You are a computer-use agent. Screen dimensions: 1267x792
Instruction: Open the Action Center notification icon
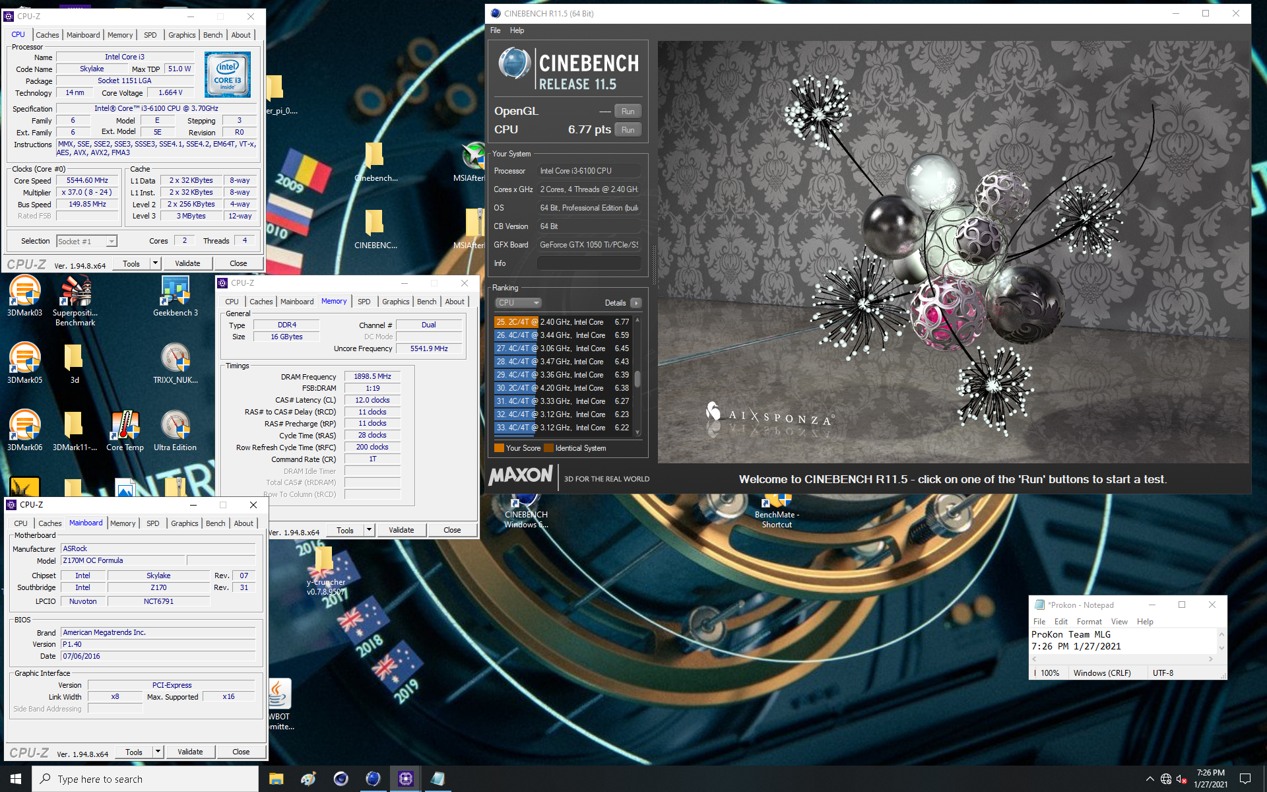point(1245,779)
